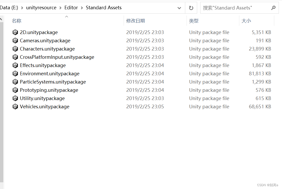Open the ParticleSystems.unitypackage file icon
282x189 pixels.
(15, 82)
